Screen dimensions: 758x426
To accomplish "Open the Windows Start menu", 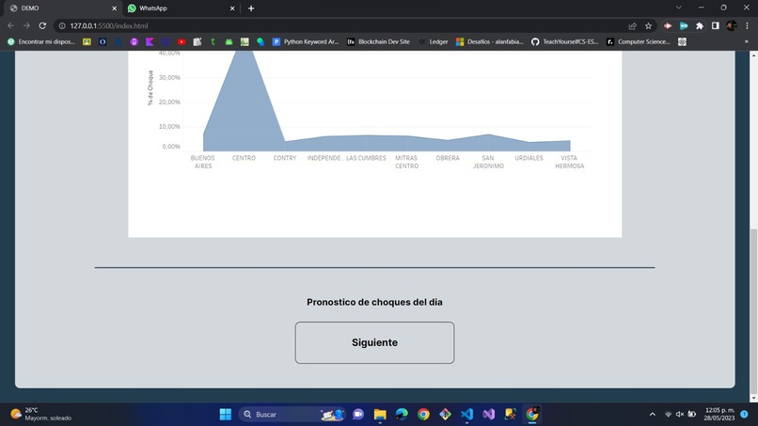I will click(x=226, y=415).
